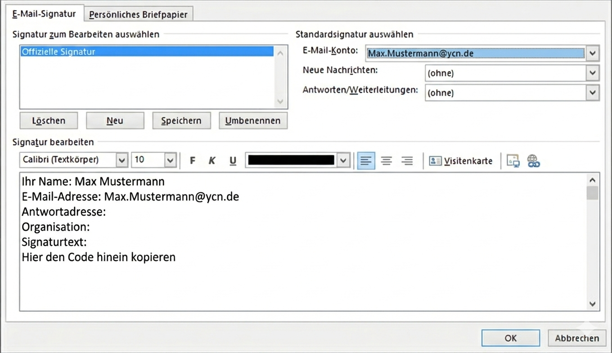Select the E-Mail-Signatur tab

pyautogui.click(x=44, y=14)
